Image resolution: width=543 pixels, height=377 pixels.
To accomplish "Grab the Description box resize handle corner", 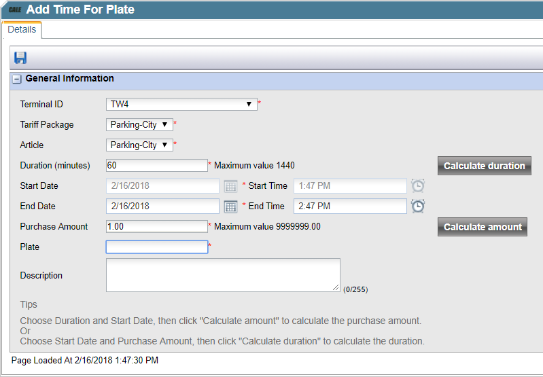I will tap(336, 288).
